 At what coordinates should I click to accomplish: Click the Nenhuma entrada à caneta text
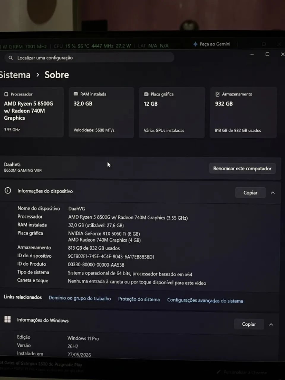coord(137,282)
